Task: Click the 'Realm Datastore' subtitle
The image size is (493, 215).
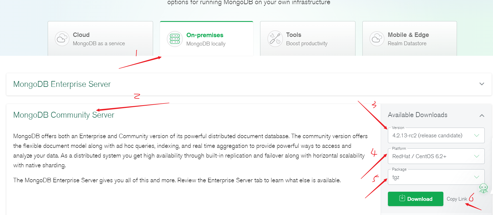Action: 407,44
